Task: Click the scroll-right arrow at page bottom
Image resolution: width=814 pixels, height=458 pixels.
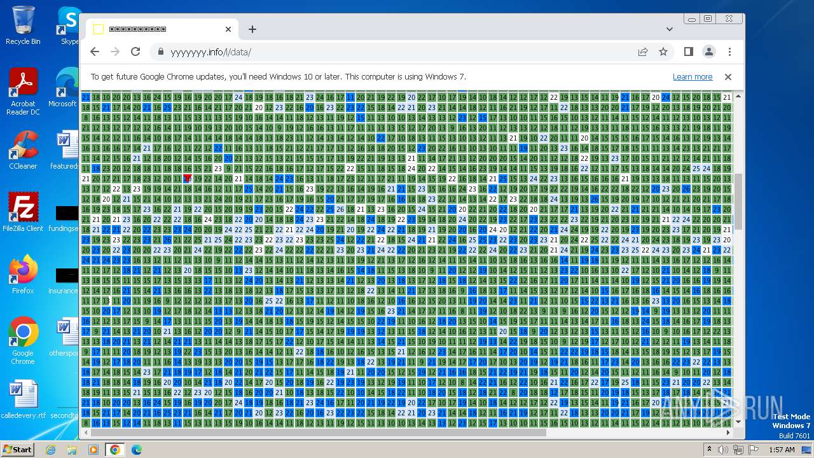Action: pos(729,433)
